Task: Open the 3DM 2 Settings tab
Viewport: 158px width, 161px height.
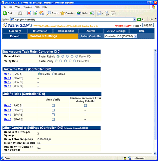Action: [x=116, y=31]
